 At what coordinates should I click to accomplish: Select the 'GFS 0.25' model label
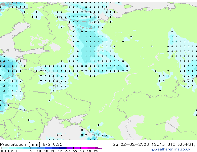(53, 145)
